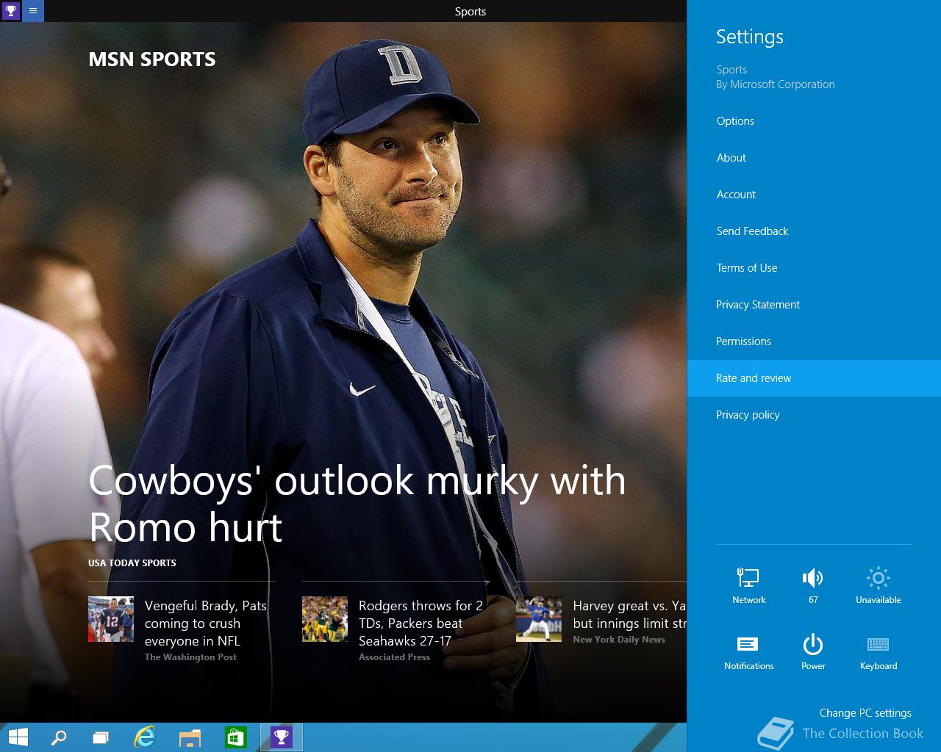This screenshot has height=752, width=941.
Task: Open Harvey great vs. Yankees article
Action: (629, 614)
